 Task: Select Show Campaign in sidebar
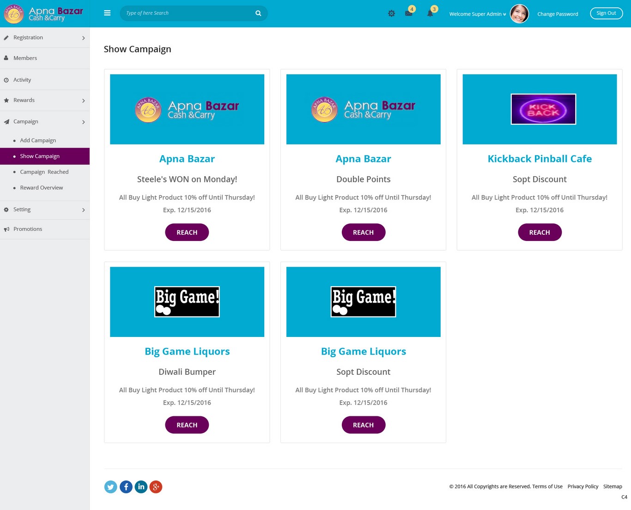(45, 156)
